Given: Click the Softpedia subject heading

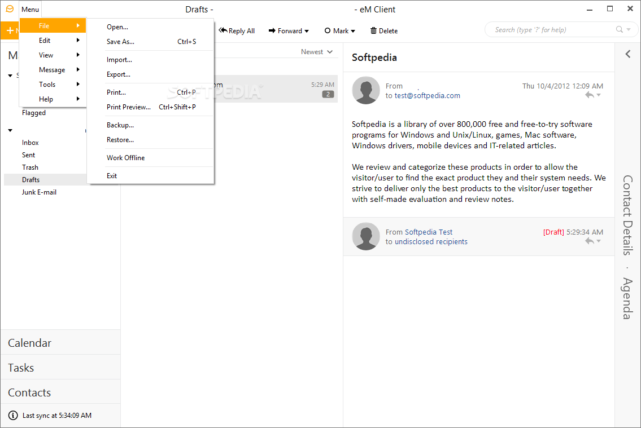Looking at the screenshot, I should click(374, 58).
